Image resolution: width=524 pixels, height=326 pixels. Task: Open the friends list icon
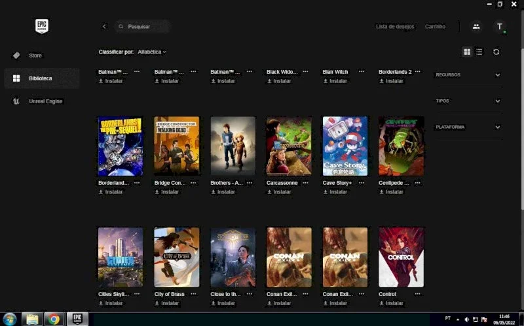pyautogui.click(x=476, y=26)
